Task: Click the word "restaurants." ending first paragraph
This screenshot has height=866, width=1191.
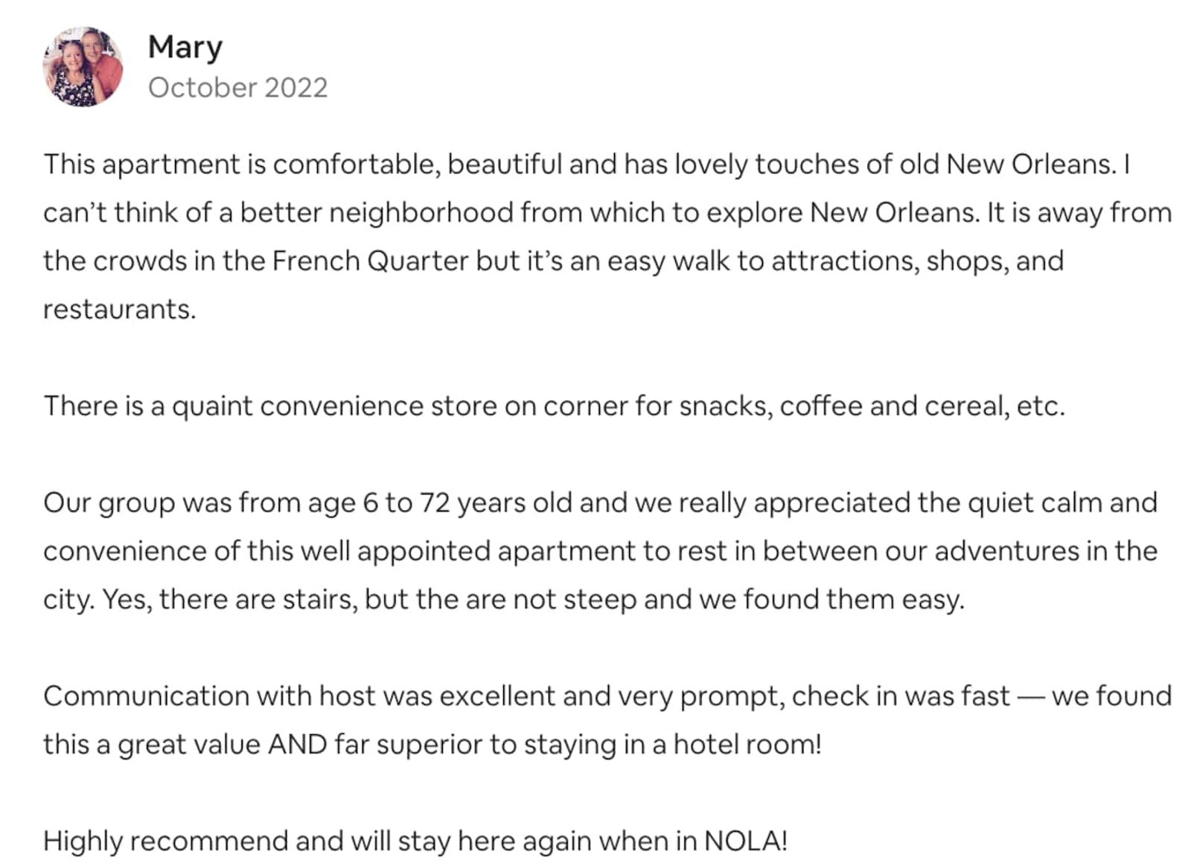Action: click(119, 309)
